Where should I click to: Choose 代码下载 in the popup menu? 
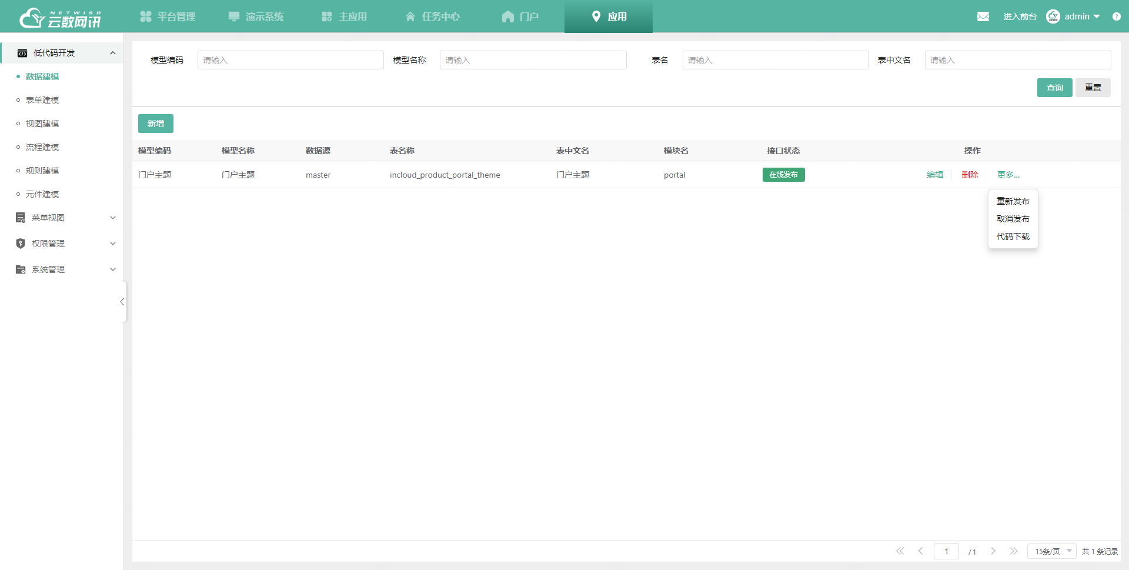(x=1013, y=236)
